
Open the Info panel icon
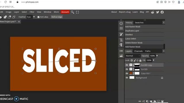tap(121, 23)
